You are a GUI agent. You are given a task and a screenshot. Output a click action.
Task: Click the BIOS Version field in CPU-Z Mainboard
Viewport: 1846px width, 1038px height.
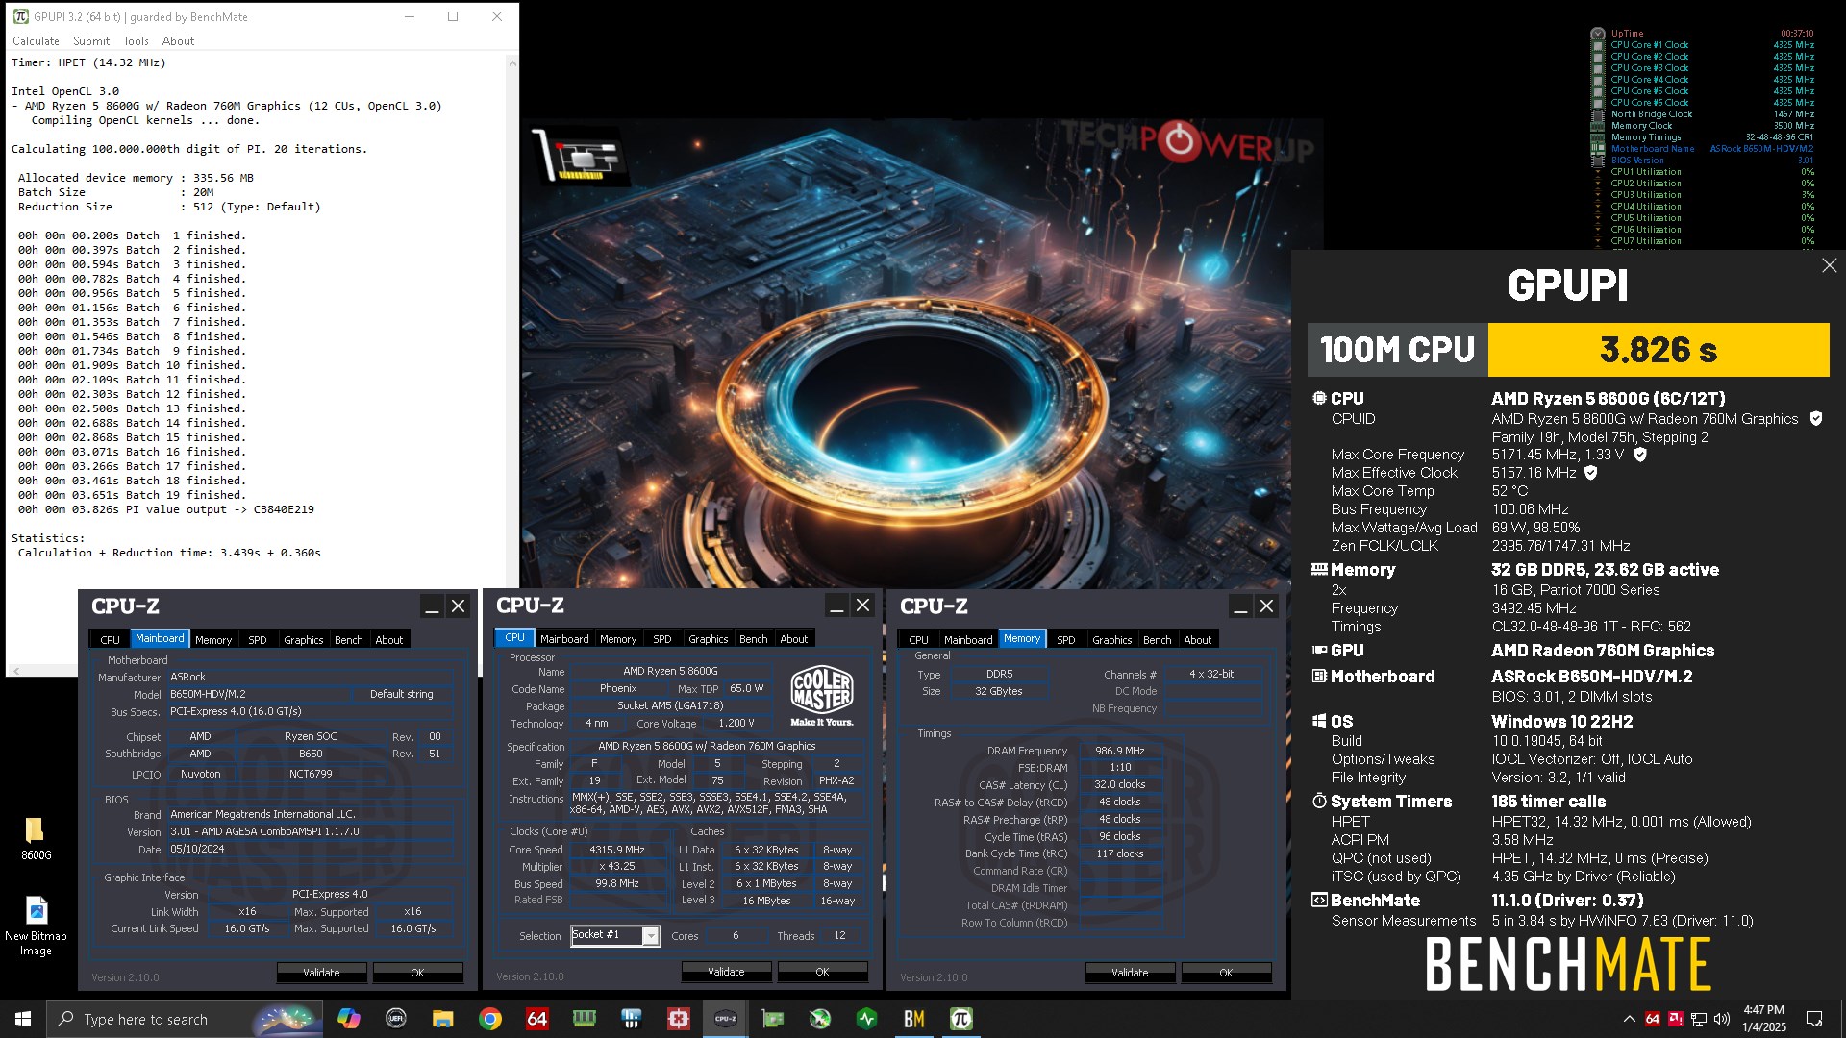(310, 832)
